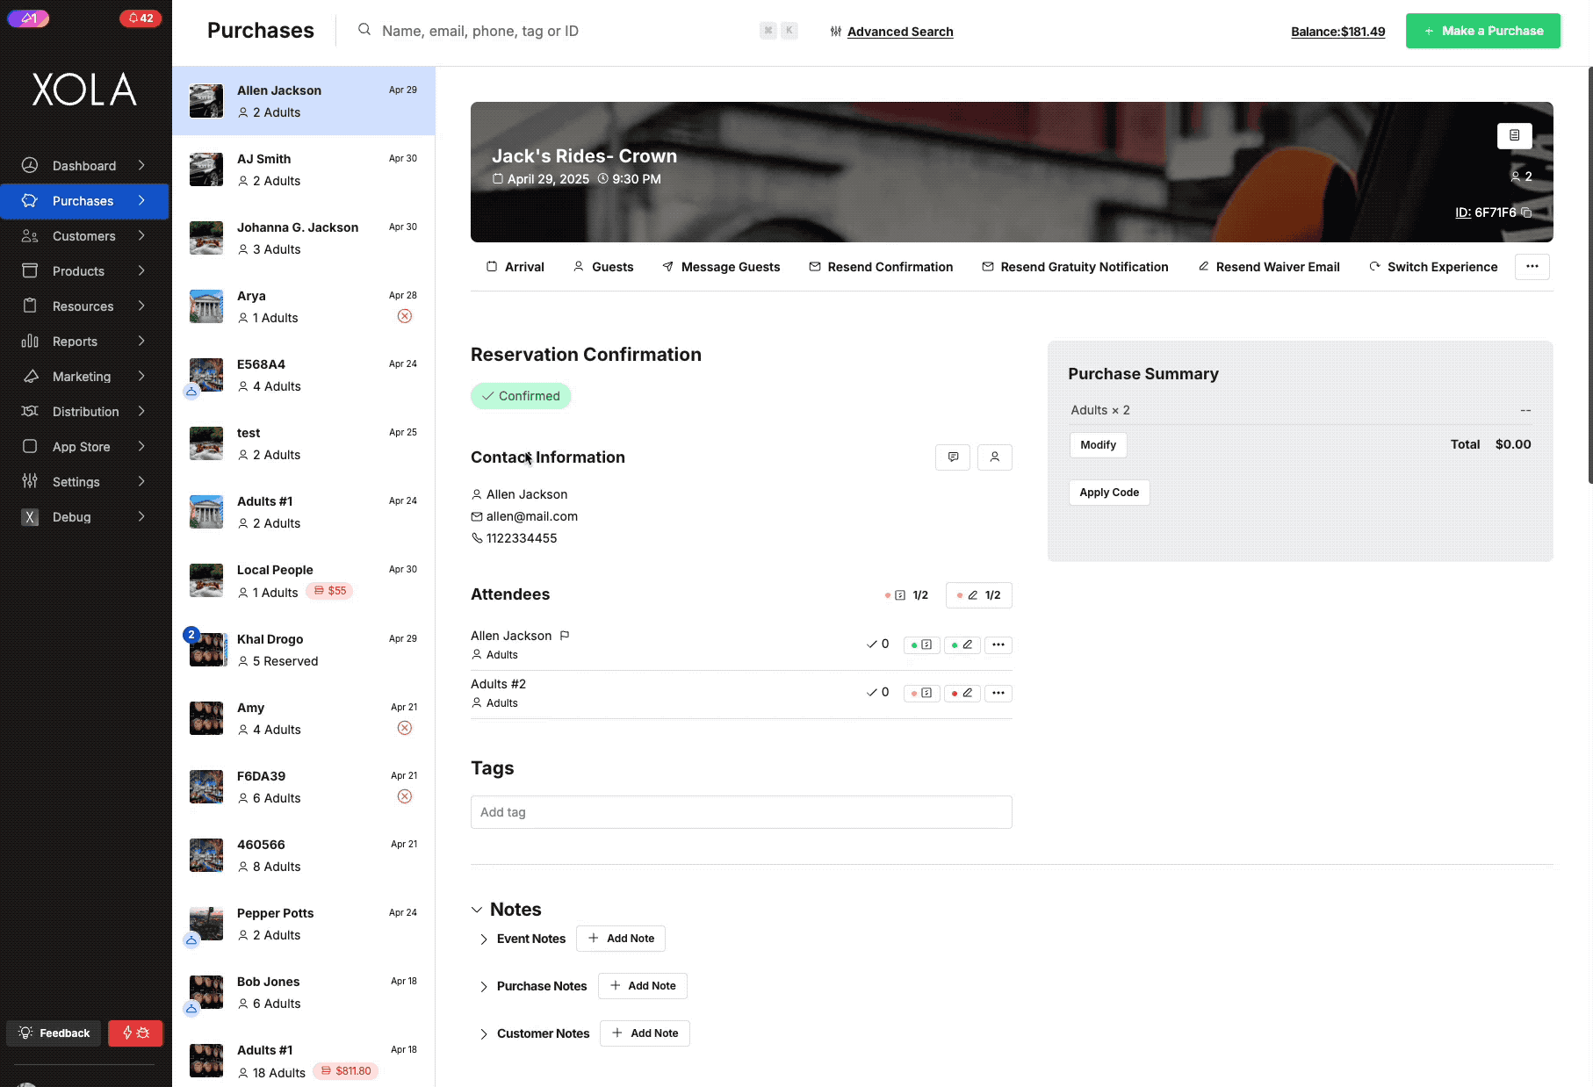1593x1087 pixels.
Task: Collapse the Notes section chevron
Action: click(x=477, y=910)
